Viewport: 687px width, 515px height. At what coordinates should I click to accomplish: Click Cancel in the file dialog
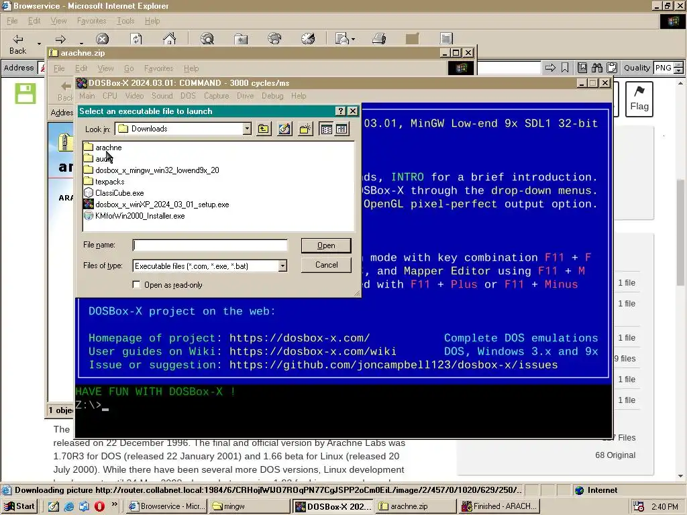coord(326,265)
